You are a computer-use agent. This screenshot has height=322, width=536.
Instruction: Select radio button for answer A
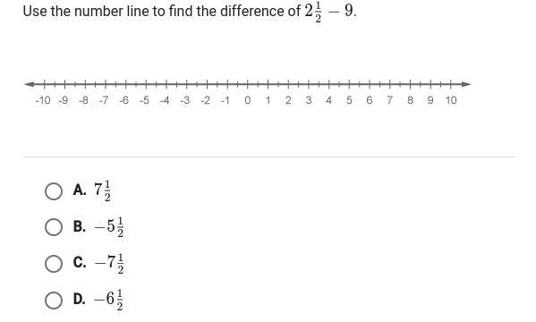click(x=54, y=191)
